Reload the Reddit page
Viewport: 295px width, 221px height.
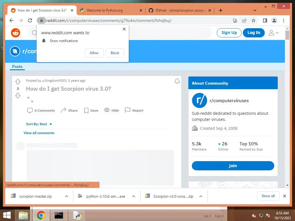click(30, 20)
